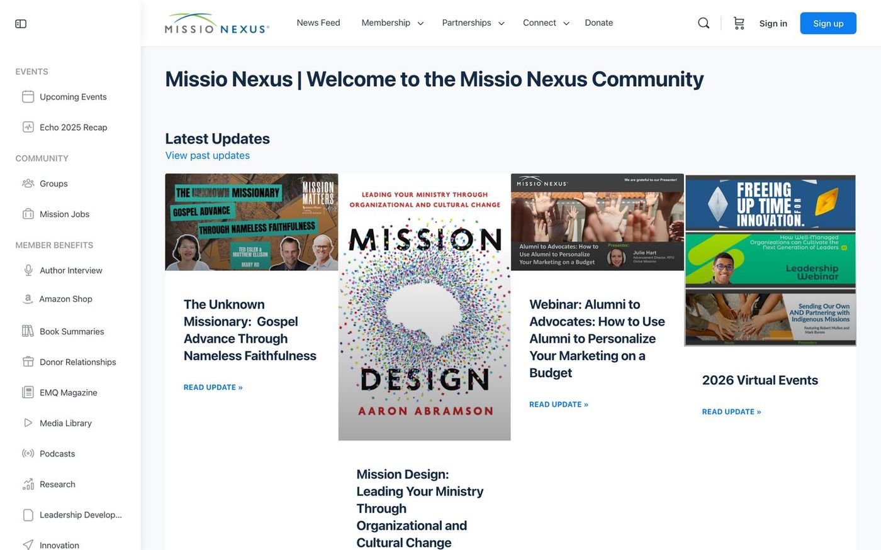Image resolution: width=881 pixels, height=550 pixels.
Task: Click the Amazon Shop icon
Action: pyautogui.click(x=28, y=299)
